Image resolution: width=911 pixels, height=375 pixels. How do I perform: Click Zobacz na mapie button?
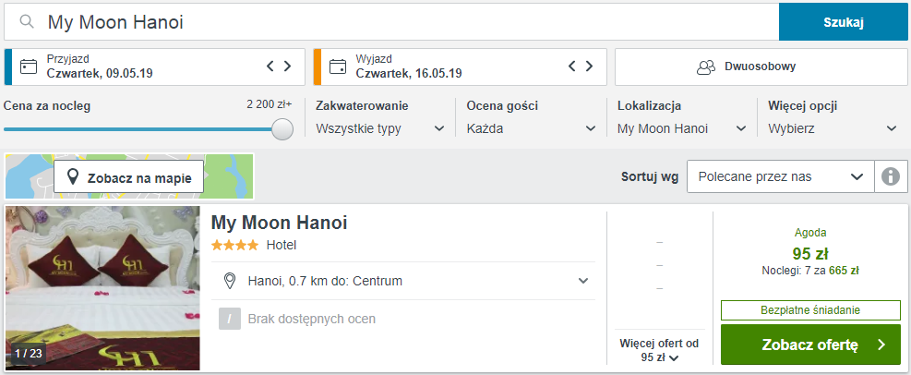tap(129, 176)
